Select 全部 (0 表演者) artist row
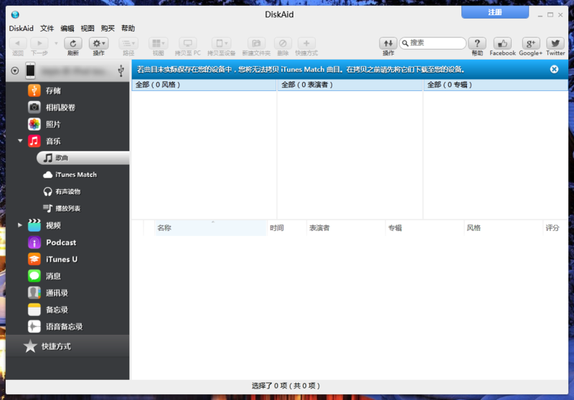The image size is (574, 400). coord(350,85)
